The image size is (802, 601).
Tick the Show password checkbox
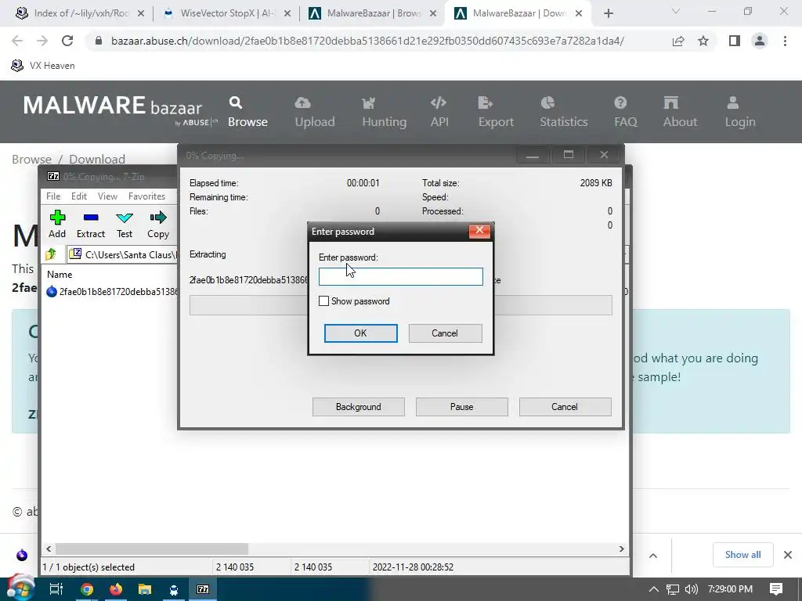click(323, 301)
